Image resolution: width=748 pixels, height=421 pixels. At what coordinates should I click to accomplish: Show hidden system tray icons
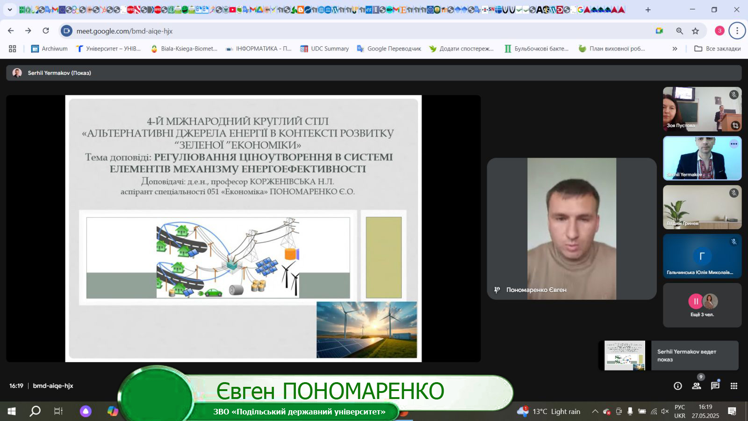click(x=595, y=412)
